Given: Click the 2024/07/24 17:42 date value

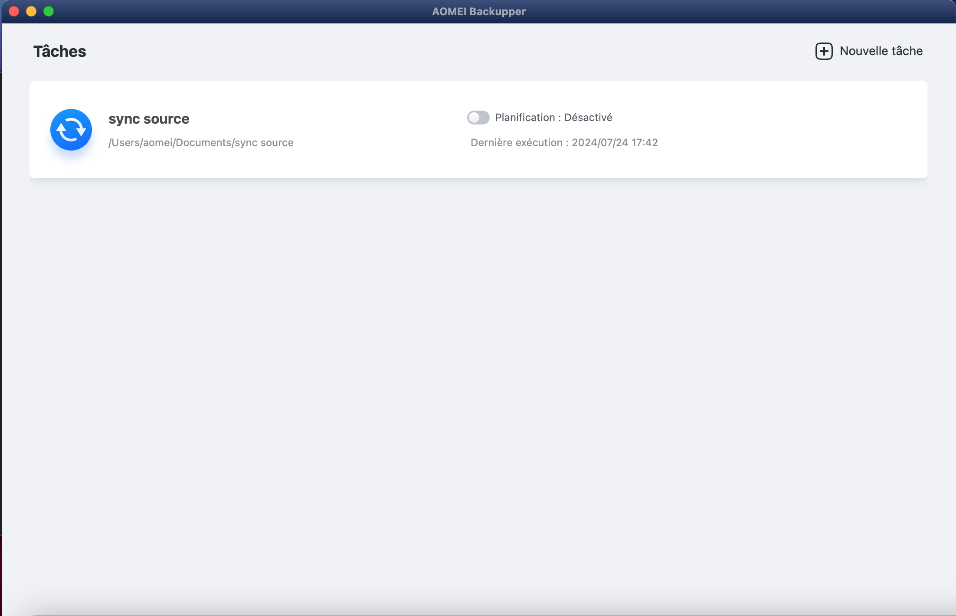Looking at the screenshot, I should click(615, 143).
